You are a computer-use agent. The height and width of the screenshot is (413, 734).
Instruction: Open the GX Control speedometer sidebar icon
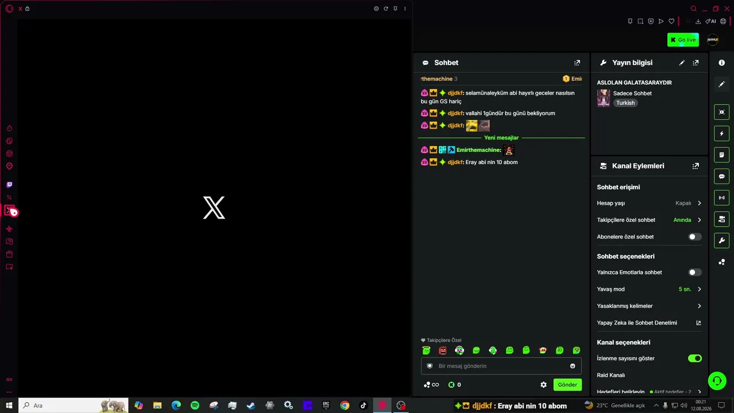(9, 128)
